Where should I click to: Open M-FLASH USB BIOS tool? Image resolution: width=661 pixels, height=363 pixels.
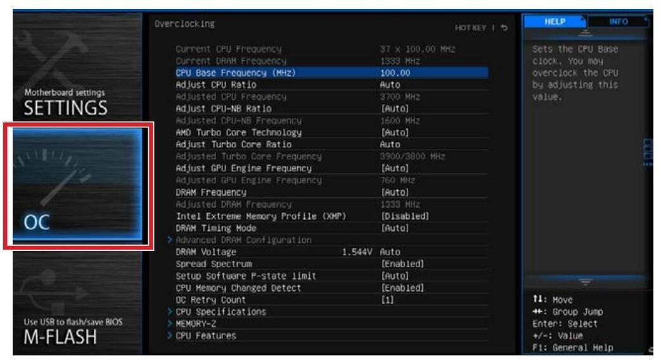click(x=77, y=302)
